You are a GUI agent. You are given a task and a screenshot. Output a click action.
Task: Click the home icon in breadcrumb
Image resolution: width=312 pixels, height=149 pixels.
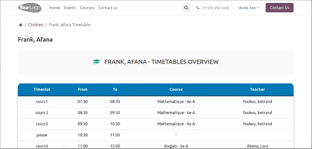point(20,25)
